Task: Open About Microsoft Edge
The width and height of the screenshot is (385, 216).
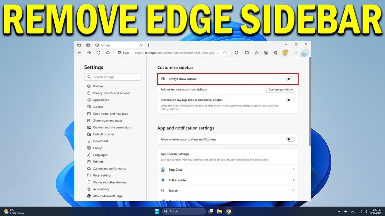Action: click(x=107, y=196)
